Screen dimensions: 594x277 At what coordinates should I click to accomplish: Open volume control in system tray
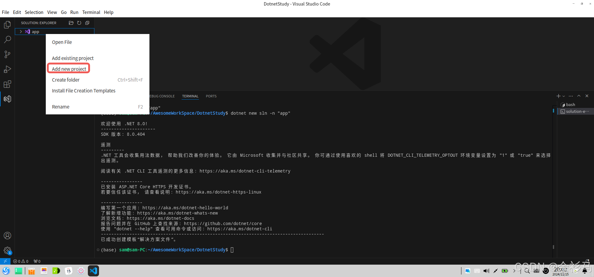486,271
